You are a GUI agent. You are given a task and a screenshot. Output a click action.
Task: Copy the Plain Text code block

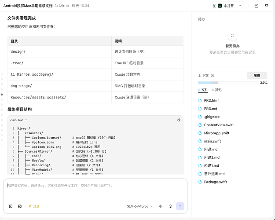(179, 120)
